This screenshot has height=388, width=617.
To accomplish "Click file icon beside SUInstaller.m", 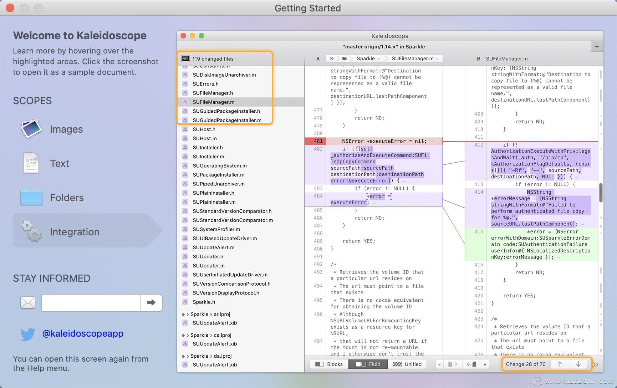I will coord(185,157).
